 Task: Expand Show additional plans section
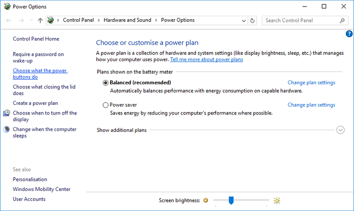coord(340,130)
